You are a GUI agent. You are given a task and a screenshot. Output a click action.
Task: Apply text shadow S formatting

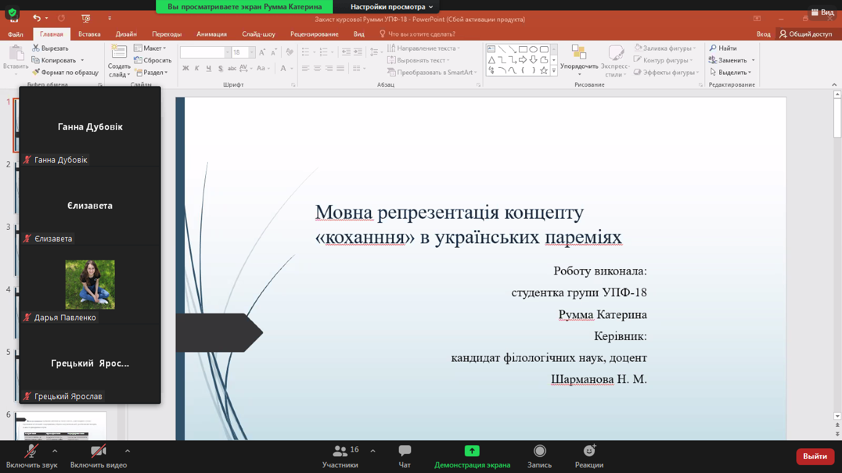pos(221,68)
